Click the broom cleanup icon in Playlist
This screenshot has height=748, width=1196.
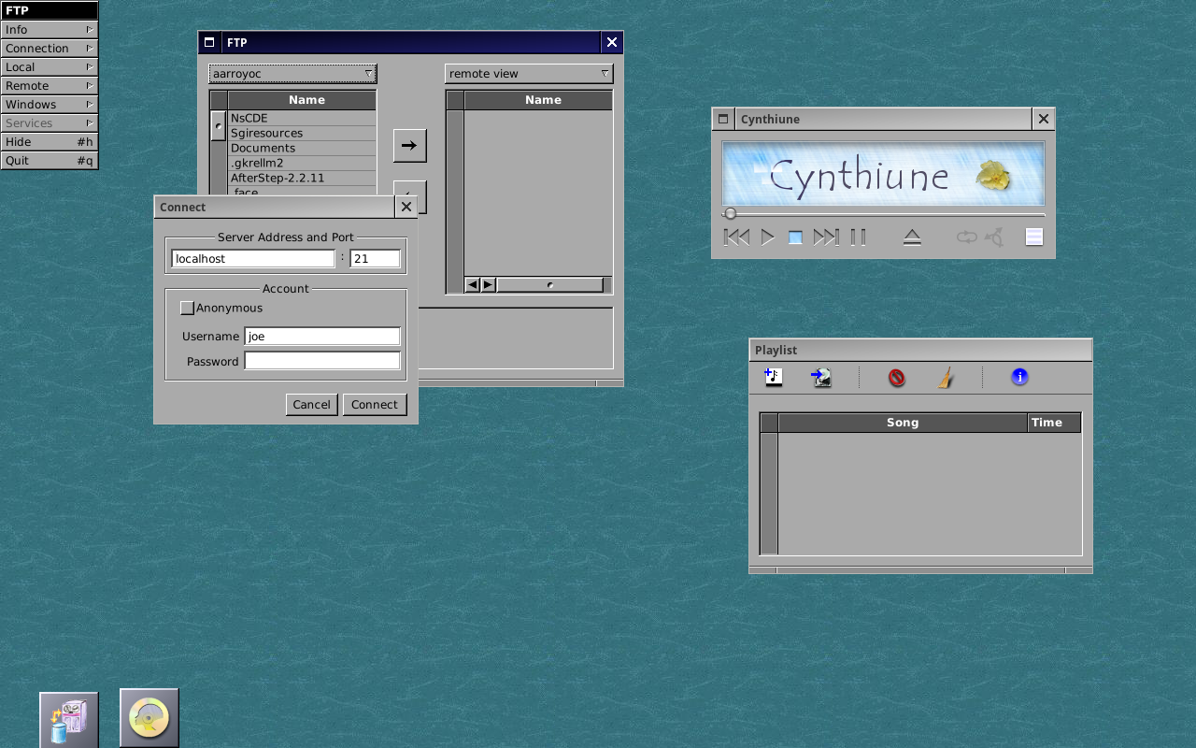click(x=946, y=378)
